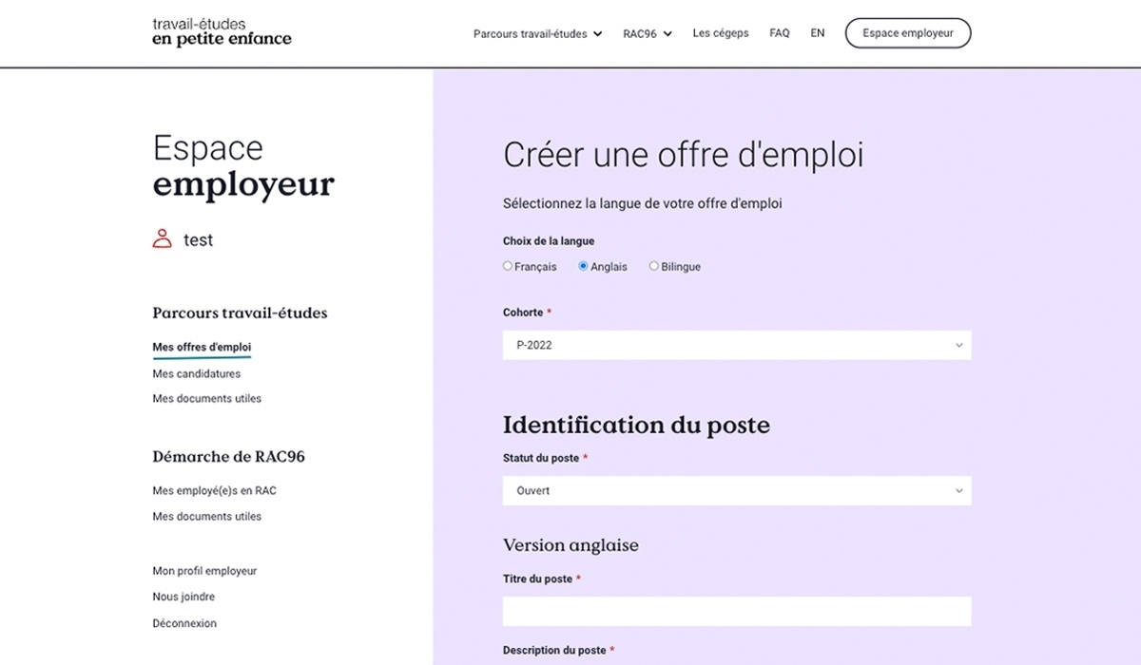Click the Description du poste label

(x=554, y=651)
